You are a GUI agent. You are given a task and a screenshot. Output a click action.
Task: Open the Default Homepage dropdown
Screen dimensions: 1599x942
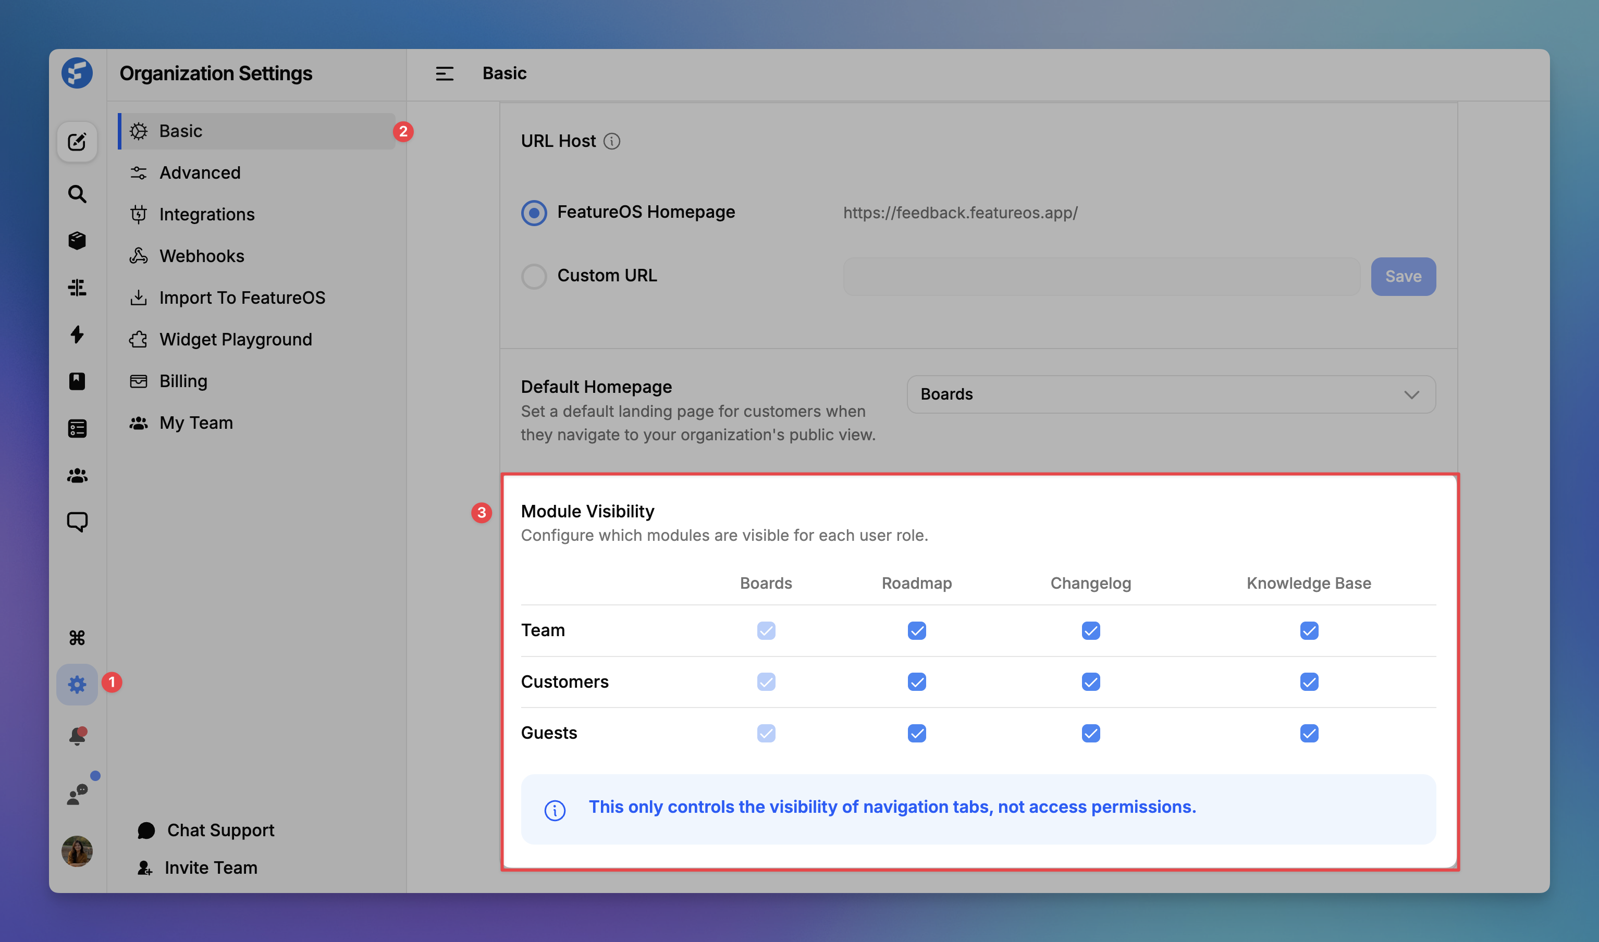pyautogui.click(x=1171, y=394)
